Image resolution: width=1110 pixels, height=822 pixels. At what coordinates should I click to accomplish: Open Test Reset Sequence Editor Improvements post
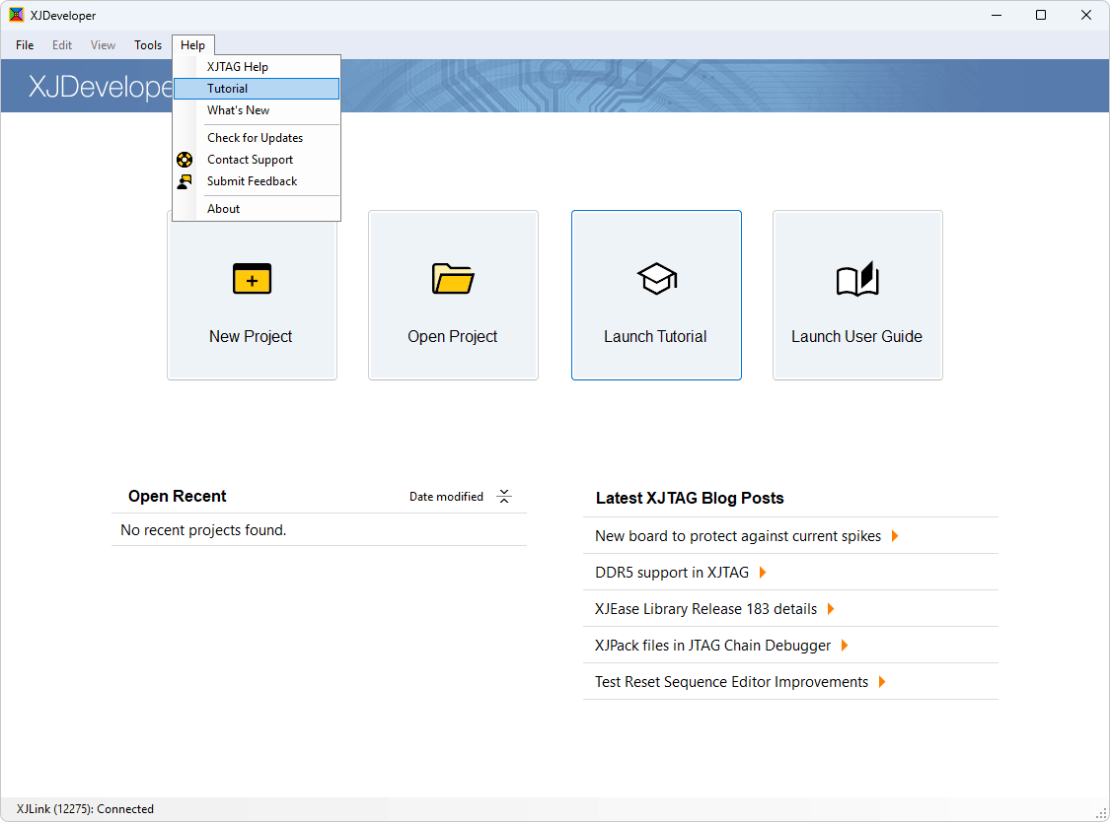(731, 682)
